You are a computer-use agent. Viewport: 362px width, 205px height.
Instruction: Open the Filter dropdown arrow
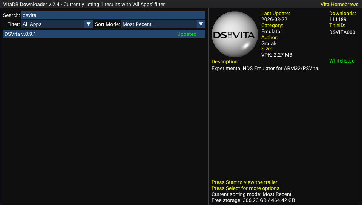pos(89,24)
